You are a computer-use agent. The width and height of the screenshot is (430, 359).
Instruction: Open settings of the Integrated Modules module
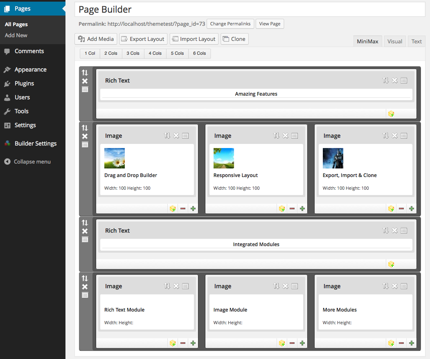point(404,231)
